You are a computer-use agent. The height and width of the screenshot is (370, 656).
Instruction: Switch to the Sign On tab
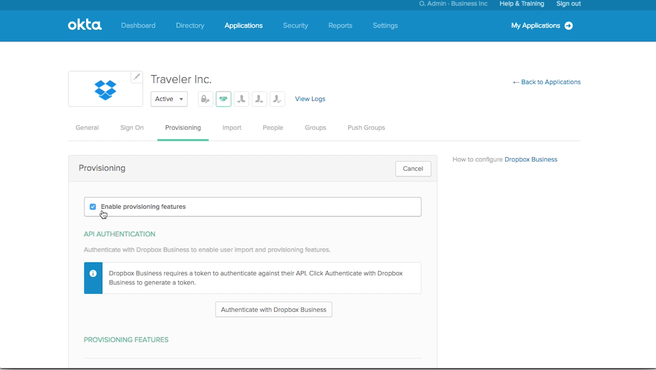[x=132, y=128]
